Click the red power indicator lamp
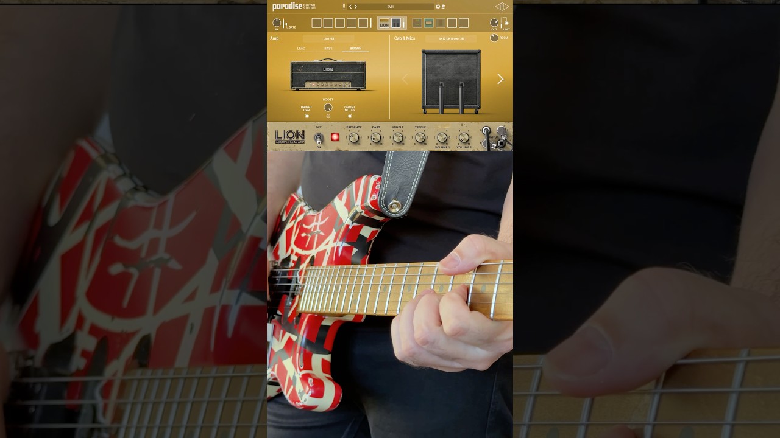 pos(335,137)
